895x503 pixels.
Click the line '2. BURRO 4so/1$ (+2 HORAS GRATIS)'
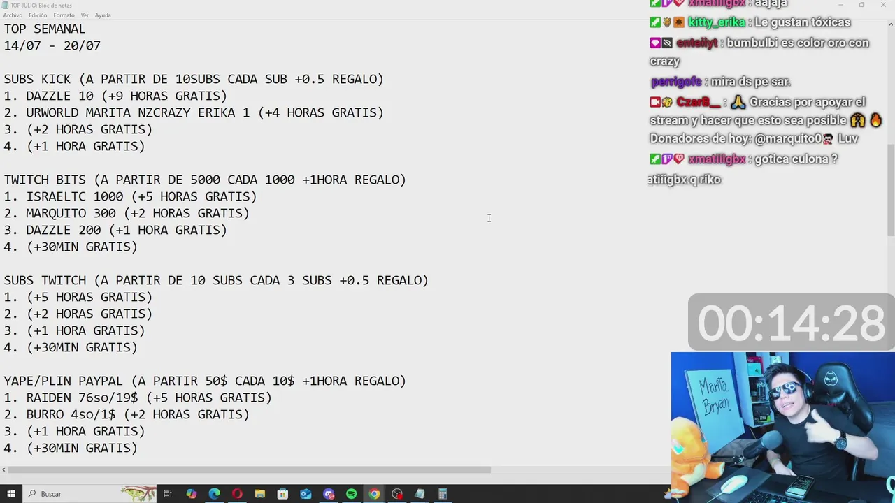(127, 414)
